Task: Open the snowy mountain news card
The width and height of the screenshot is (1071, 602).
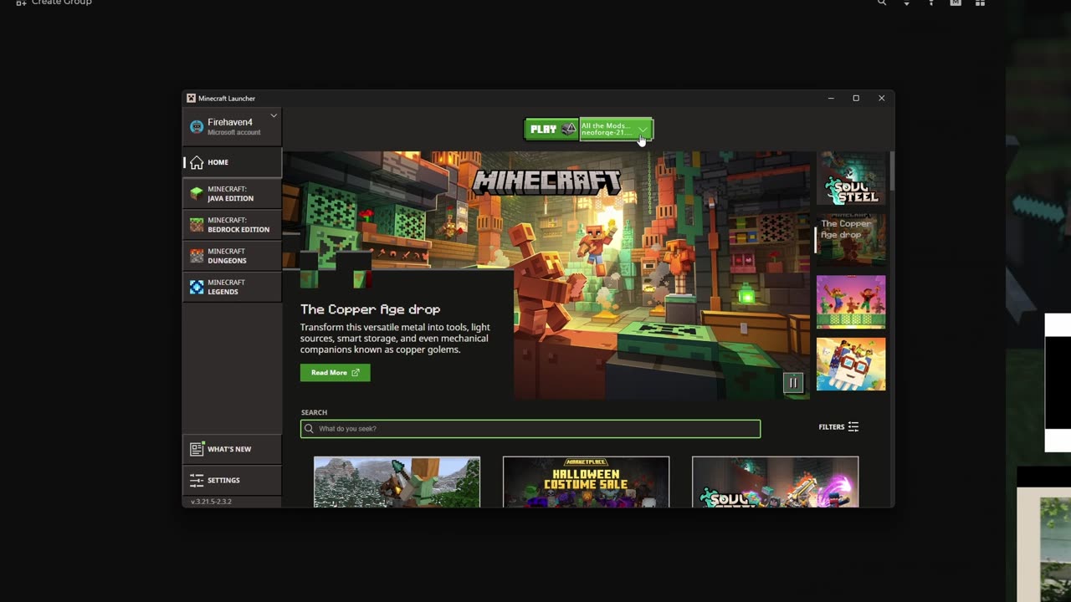Action: (397, 482)
